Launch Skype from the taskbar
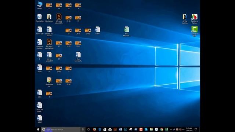Screen dimensions: 235x132 (x=146, y=129)
